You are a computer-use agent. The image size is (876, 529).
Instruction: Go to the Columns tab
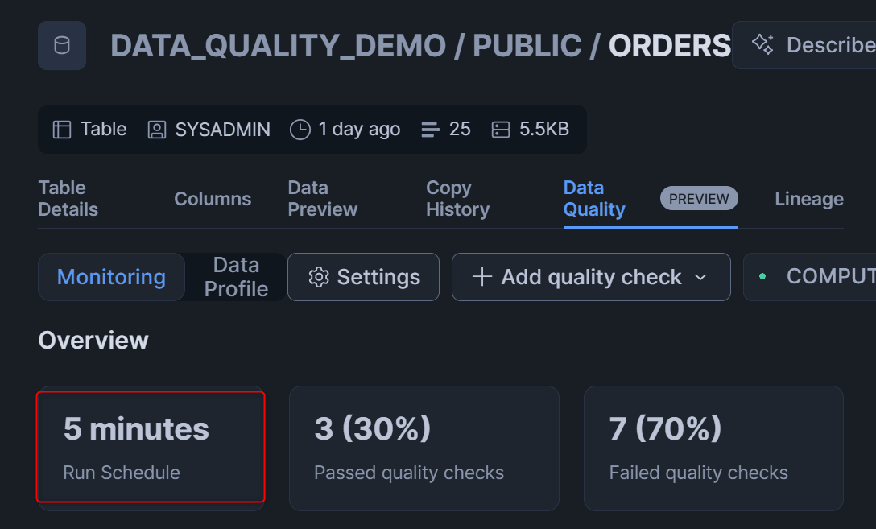[213, 199]
